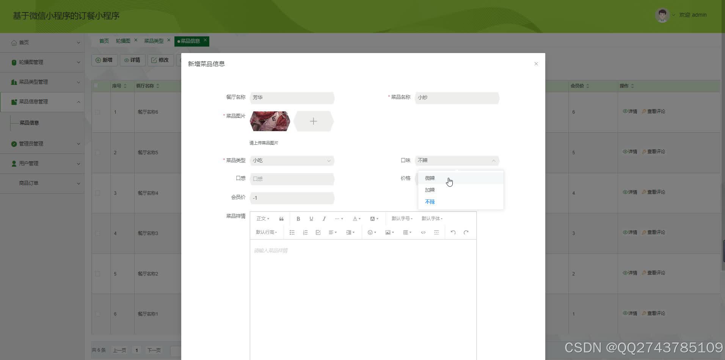Image resolution: width=725 pixels, height=360 pixels.
Task: Expand 用户管理 in the sidebar
Action: click(42, 164)
